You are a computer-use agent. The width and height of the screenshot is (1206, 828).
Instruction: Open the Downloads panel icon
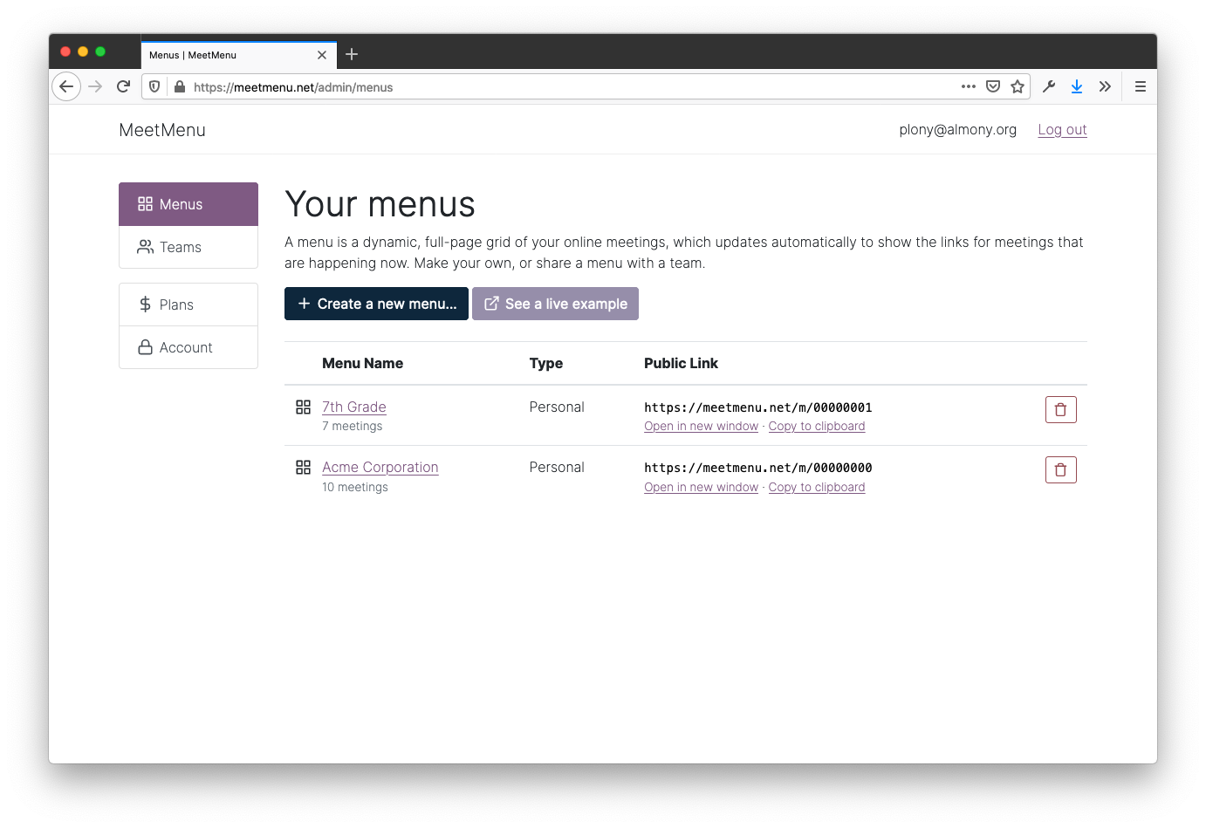pyautogui.click(x=1077, y=86)
